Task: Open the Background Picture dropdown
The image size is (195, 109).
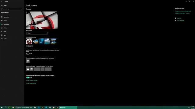Action: (37, 33)
